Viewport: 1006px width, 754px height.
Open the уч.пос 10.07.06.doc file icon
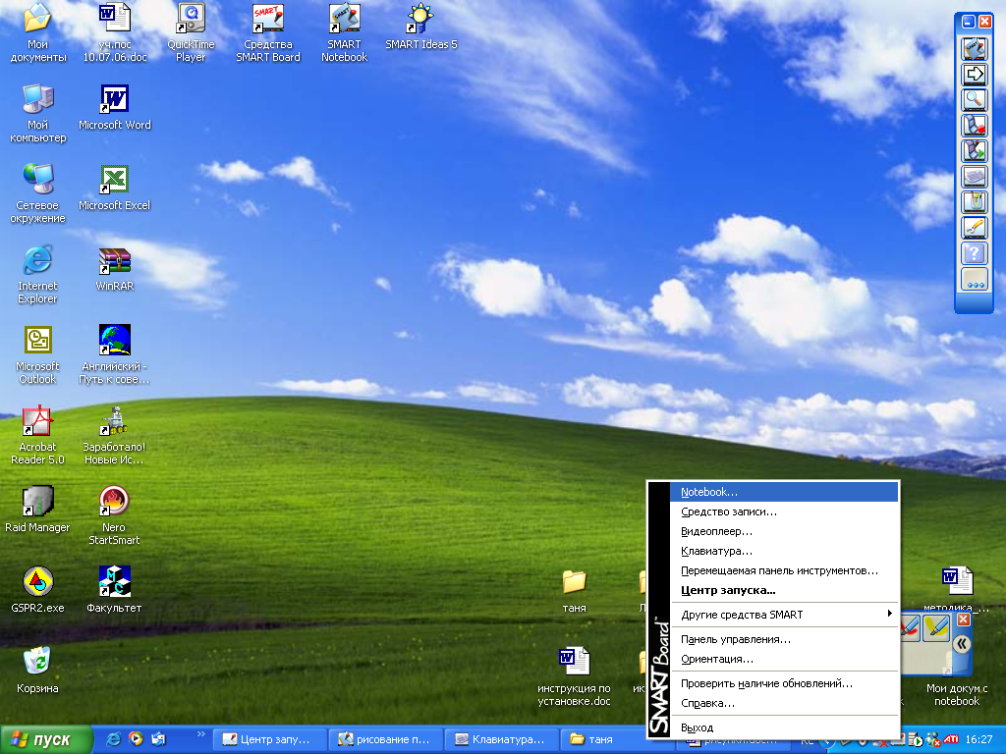[x=115, y=33]
